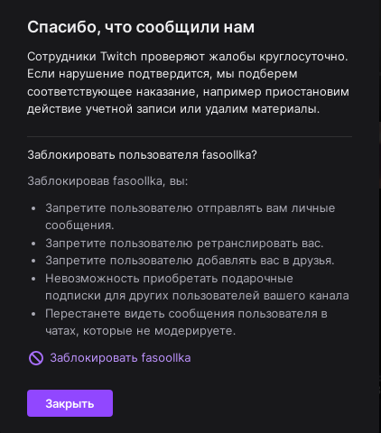Click the heading "Спасибо, что сообщили нам"
Viewport: 381px width, 433px height.
click(141, 27)
